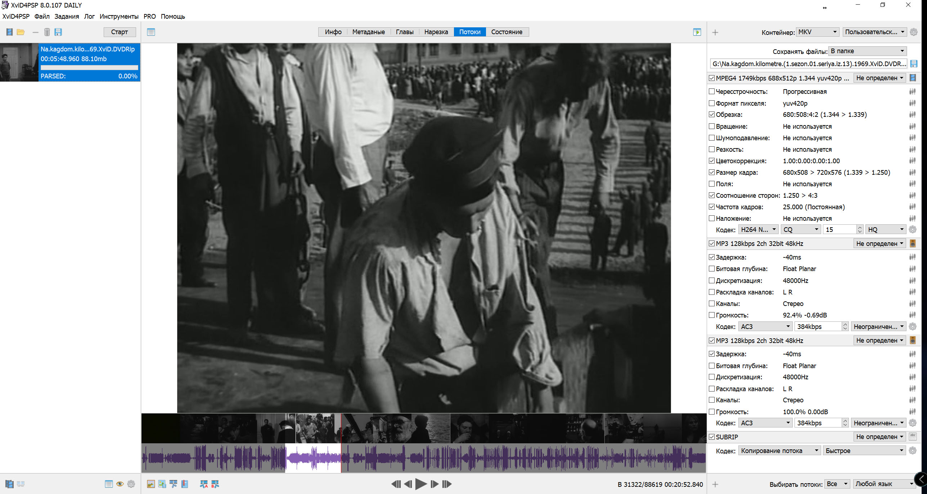927x494 pixels.
Task: Open the Контейнер MKV dropdown
Action: [x=818, y=32]
